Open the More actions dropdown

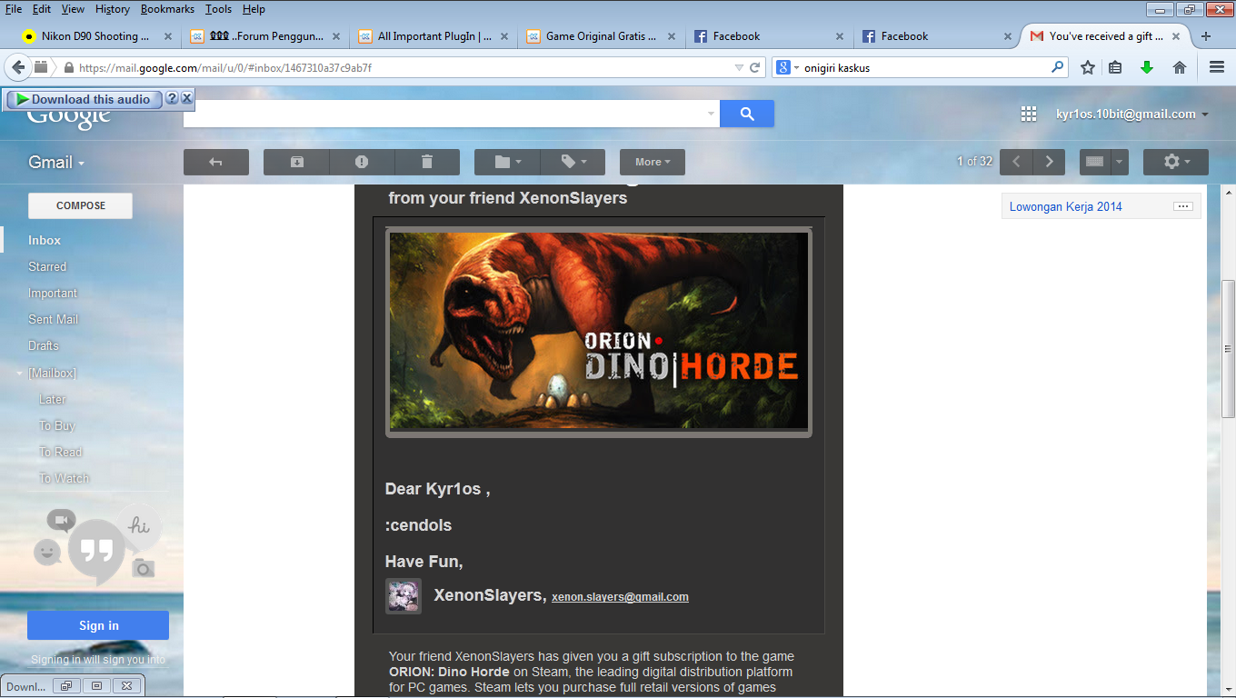[x=653, y=162]
